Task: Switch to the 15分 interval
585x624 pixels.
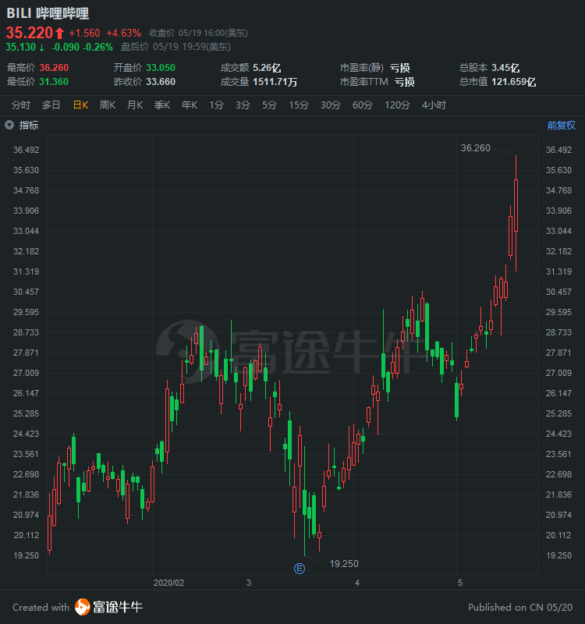Action: coord(299,105)
